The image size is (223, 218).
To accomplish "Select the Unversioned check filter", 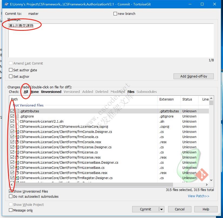I will 51,92.
